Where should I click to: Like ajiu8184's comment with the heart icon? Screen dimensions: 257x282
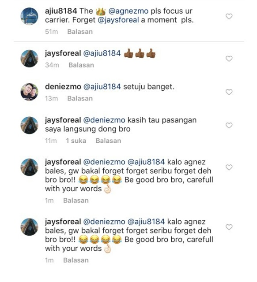click(229, 17)
